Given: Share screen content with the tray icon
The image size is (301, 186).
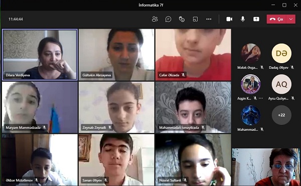Looking at the screenshot, I should click(x=256, y=19).
